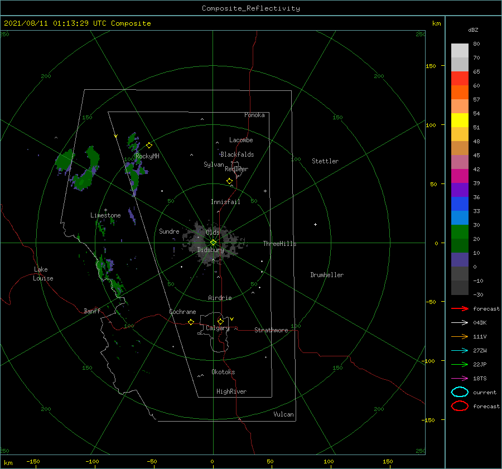This screenshot has height=469, width=502.
Task: Click the gray clutter echo around Olds
Action: pos(214,243)
